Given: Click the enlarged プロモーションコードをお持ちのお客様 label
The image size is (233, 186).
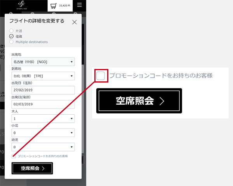Looking at the screenshot, I should pos(161,76).
